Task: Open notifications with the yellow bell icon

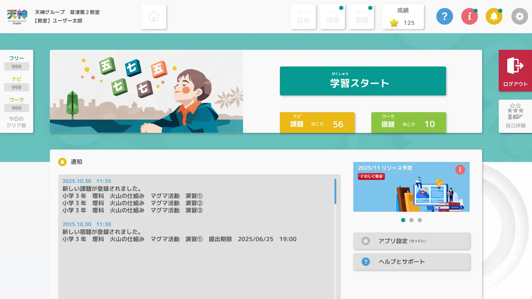Action: coord(494,16)
